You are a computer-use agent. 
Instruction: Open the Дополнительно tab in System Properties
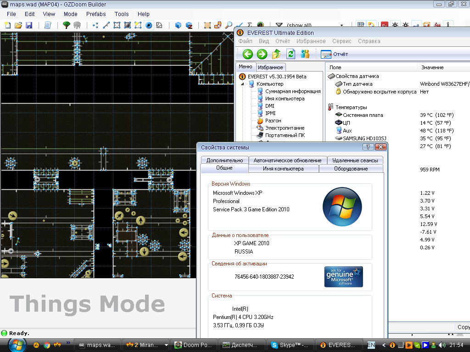224,160
